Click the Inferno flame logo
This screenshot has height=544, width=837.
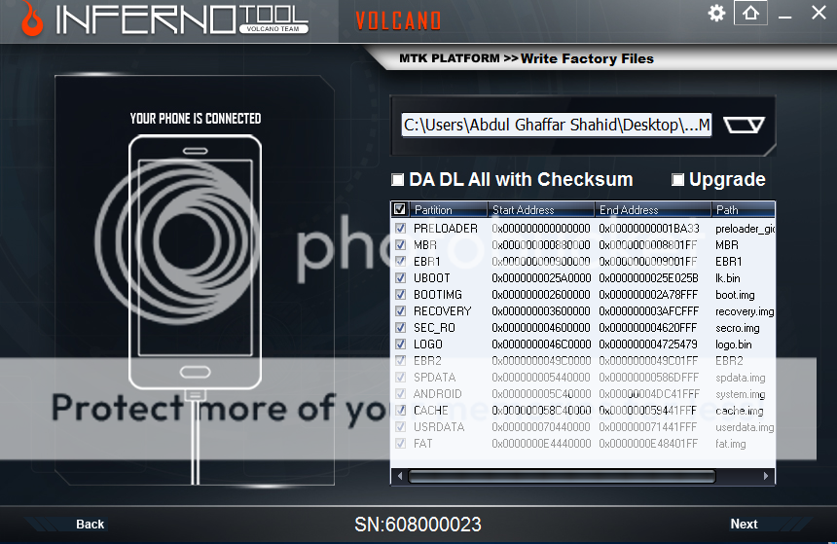click(31, 19)
